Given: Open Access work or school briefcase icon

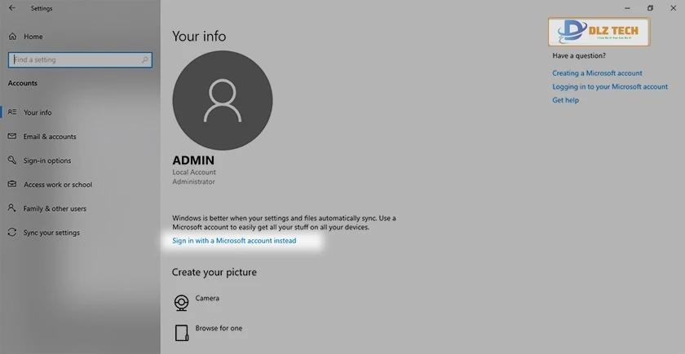Looking at the screenshot, I should coord(12,185).
